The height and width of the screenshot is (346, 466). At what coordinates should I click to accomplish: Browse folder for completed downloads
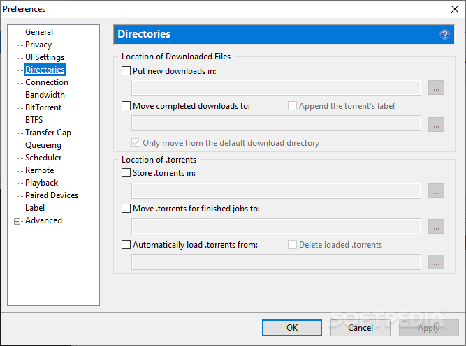coord(436,124)
